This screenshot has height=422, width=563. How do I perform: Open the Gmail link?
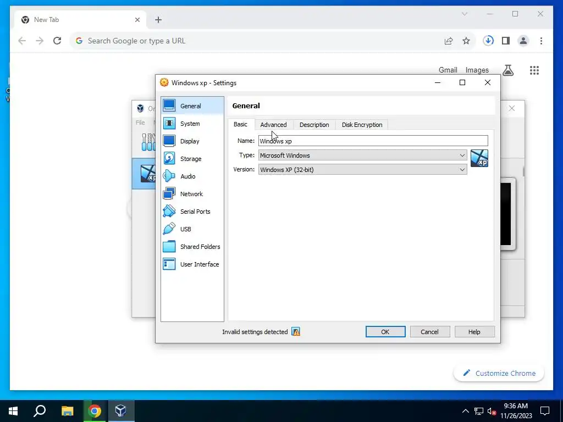(x=448, y=70)
